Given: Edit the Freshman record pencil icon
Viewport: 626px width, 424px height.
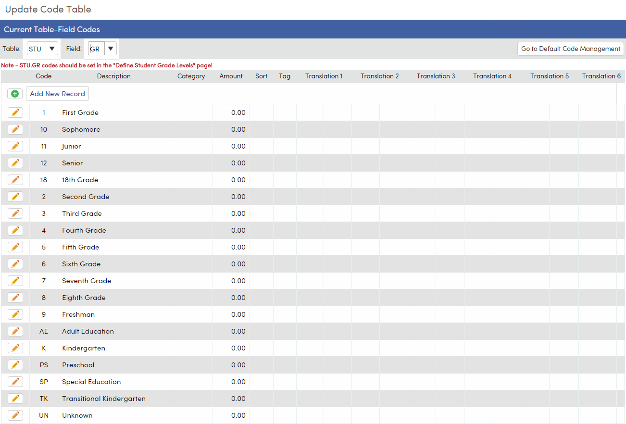Looking at the screenshot, I should coord(15,314).
